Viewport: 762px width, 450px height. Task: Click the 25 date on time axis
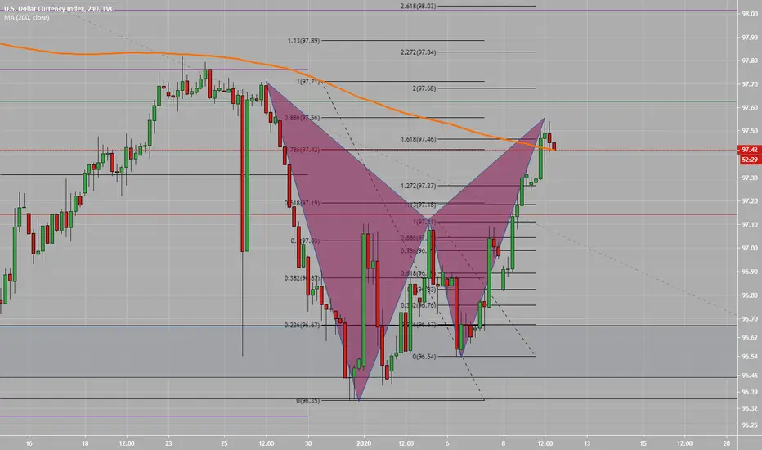225,443
